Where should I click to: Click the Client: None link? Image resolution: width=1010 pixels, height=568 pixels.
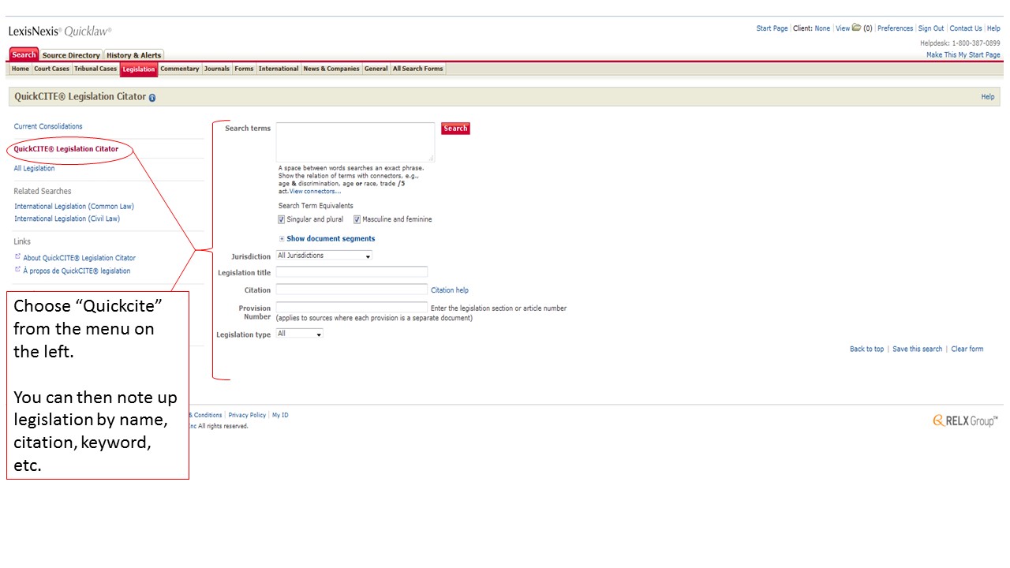tap(811, 28)
